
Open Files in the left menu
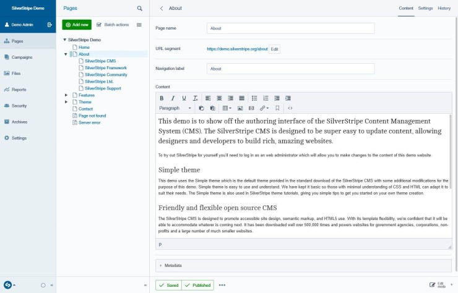point(28,73)
